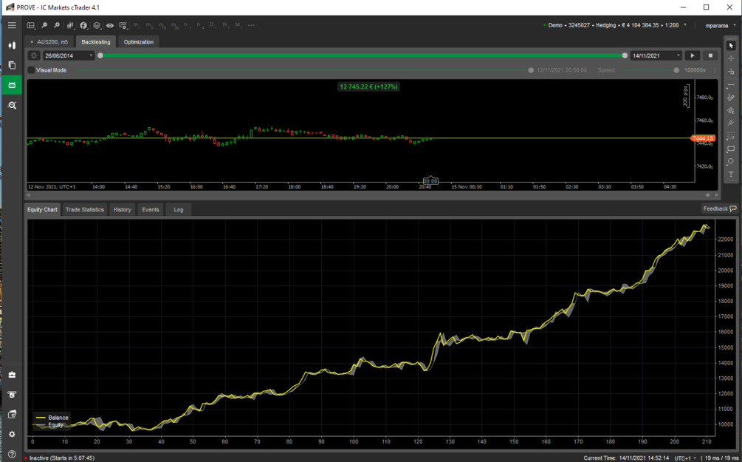Select the Fibonacci retracement lines tool
742x462 pixels.
tap(731, 136)
